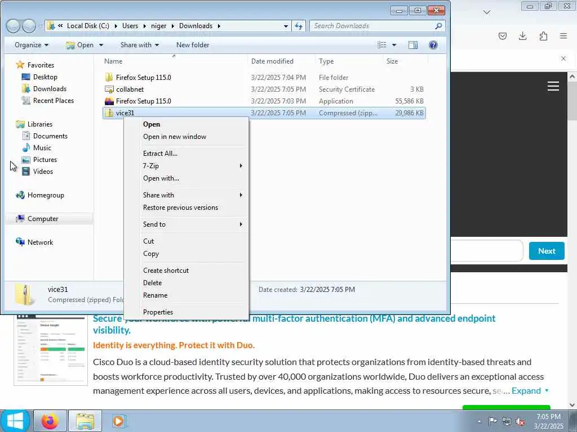Viewport: 577px width, 432px height.
Task: Open Firefox extensions puzzle icon
Action: click(543, 36)
